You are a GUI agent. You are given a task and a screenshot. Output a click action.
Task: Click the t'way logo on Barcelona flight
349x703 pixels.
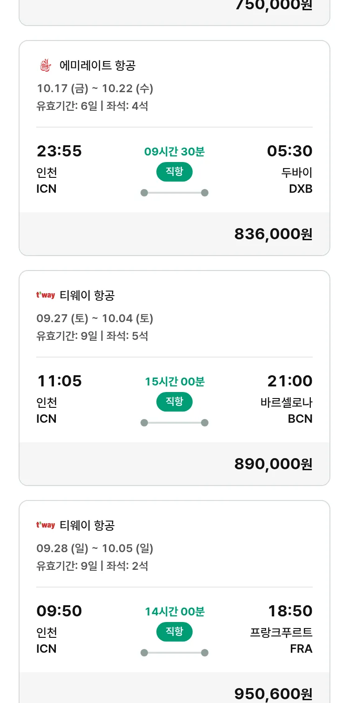coord(46,295)
